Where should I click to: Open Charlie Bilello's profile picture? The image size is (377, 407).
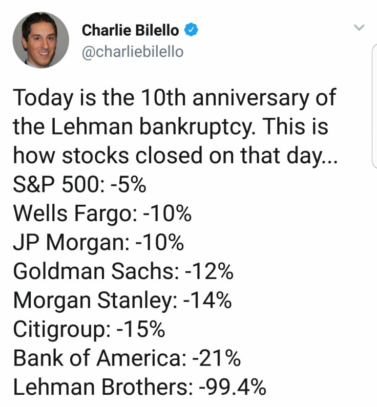pos(40,40)
